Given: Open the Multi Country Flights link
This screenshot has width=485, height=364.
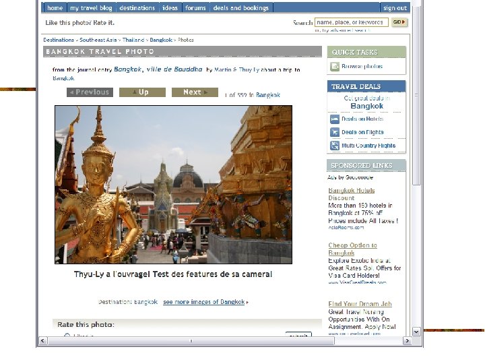Looking at the screenshot, I should pyautogui.click(x=368, y=146).
